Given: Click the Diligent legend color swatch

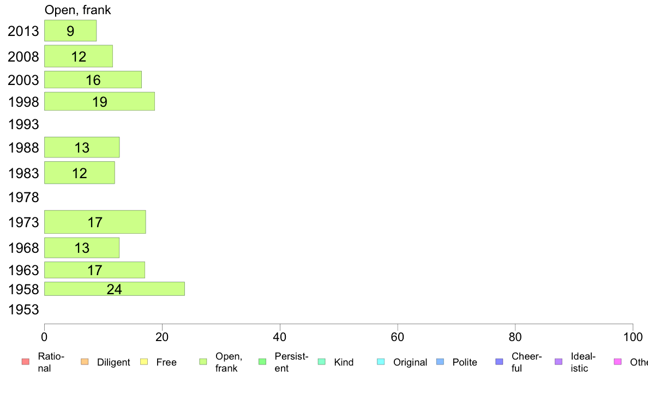Looking at the screenshot, I should tap(85, 362).
